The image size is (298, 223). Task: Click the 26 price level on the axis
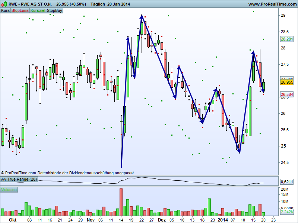pyautogui.click(x=283, y=113)
